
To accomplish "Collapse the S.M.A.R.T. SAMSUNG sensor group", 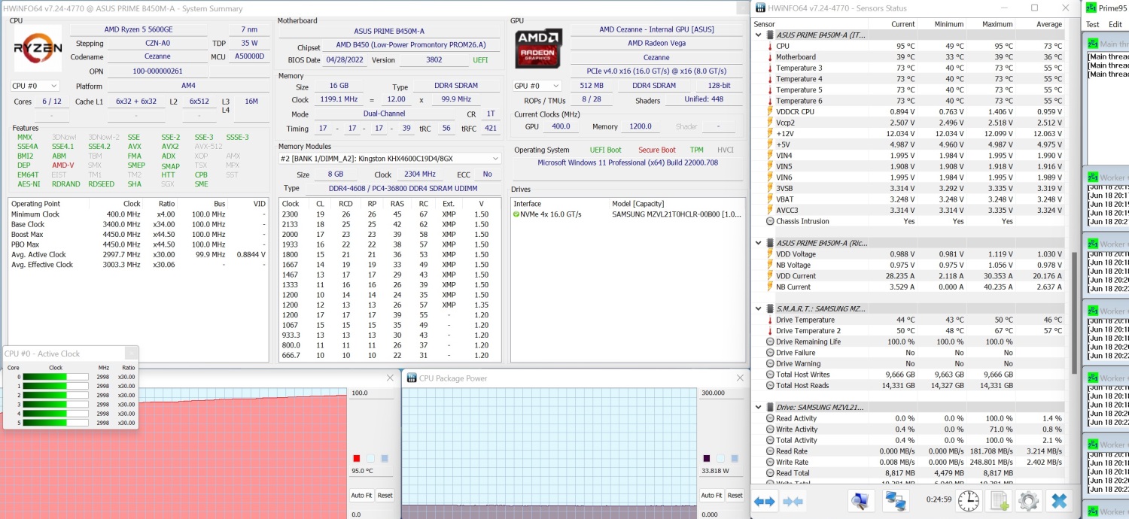I will tap(759, 308).
